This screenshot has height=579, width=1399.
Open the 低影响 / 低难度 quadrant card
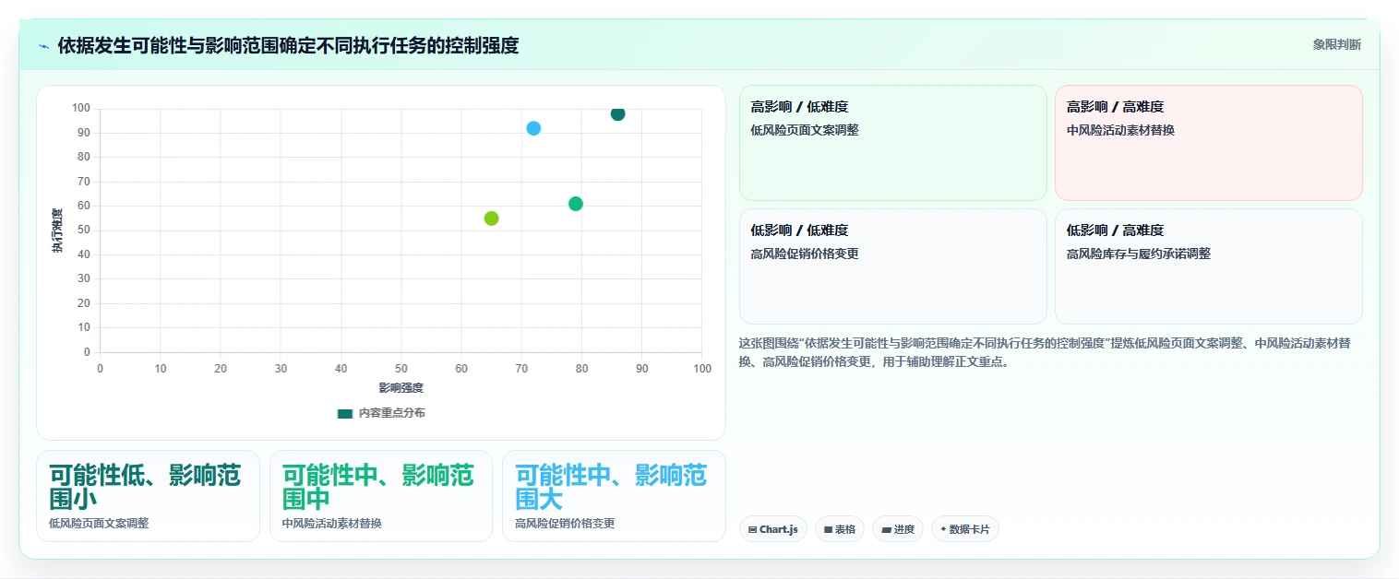point(892,266)
